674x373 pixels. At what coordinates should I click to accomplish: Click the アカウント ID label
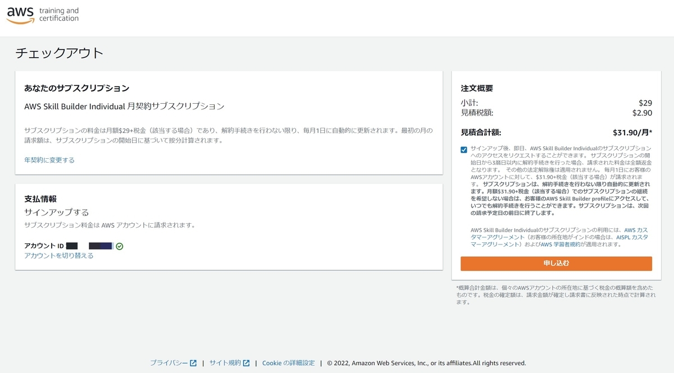point(44,246)
